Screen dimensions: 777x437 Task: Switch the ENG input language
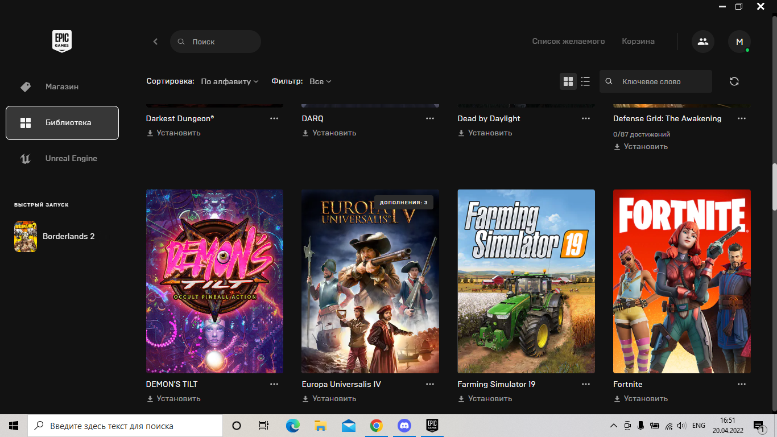click(699, 426)
